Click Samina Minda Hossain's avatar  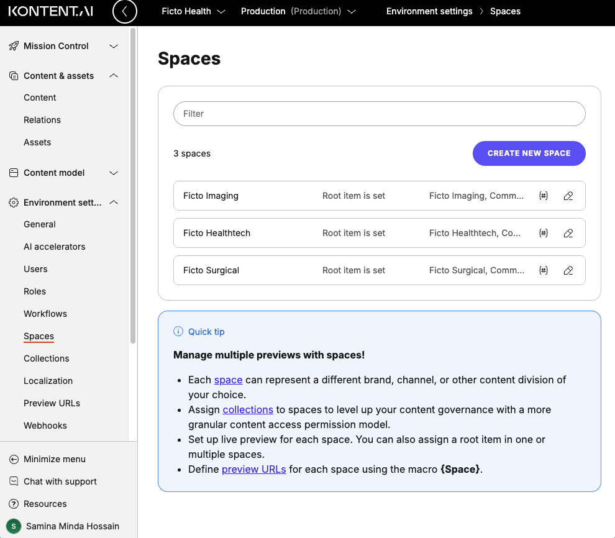[x=13, y=526]
